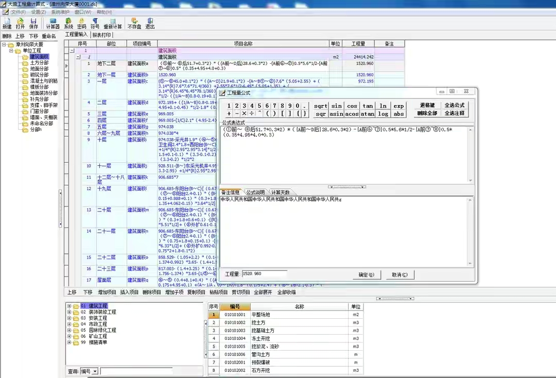Open the 设置(Z) menu

pyautogui.click(x=38, y=12)
